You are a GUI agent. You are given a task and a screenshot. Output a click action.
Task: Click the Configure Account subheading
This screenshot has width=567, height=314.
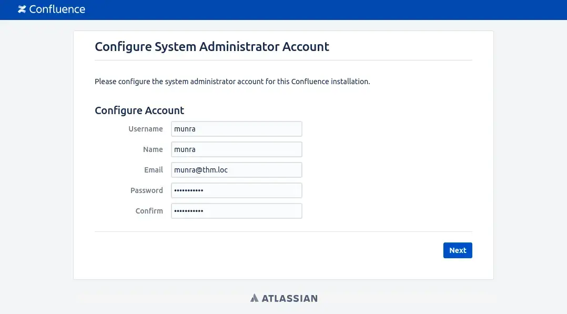coord(139,110)
